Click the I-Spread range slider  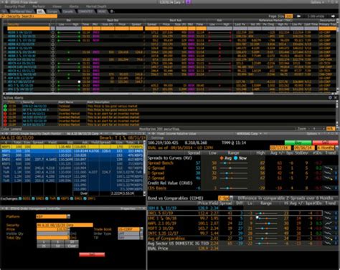pos(234,173)
